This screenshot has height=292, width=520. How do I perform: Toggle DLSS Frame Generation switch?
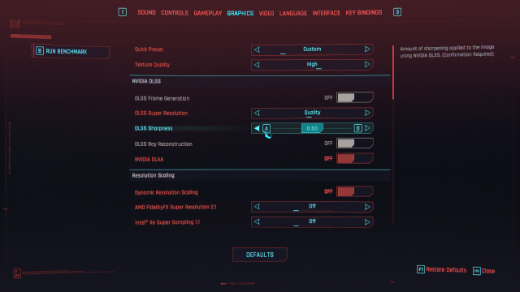(355, 97)
